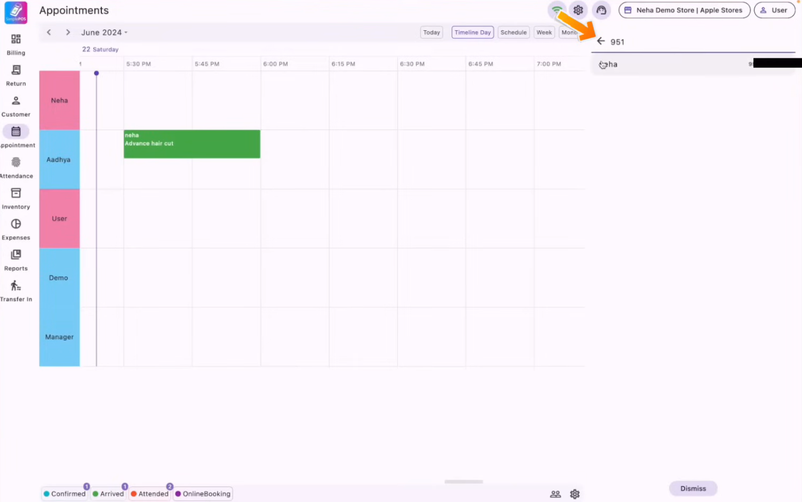Open the Billing section icon
802x502 pixels.
click(16, 39)
